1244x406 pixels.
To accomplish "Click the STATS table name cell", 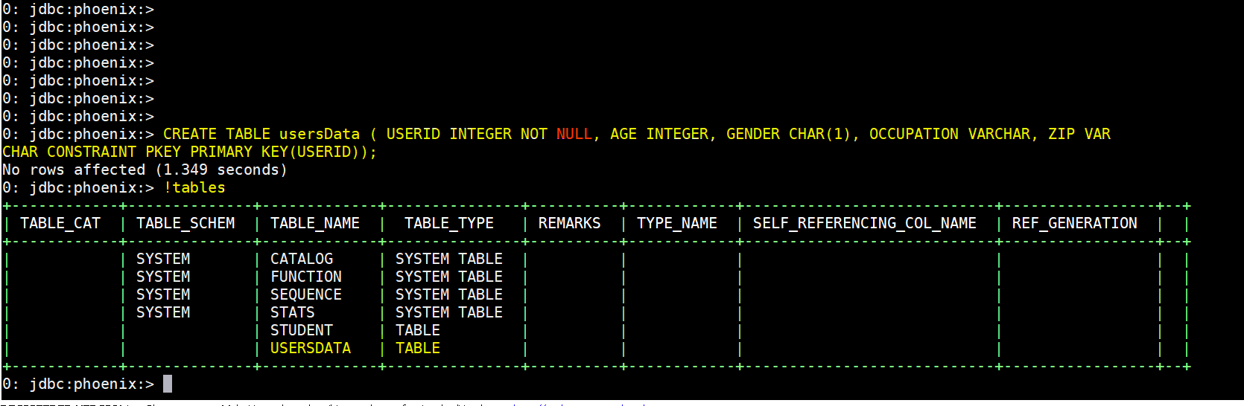I will click(x=292, y=312).
